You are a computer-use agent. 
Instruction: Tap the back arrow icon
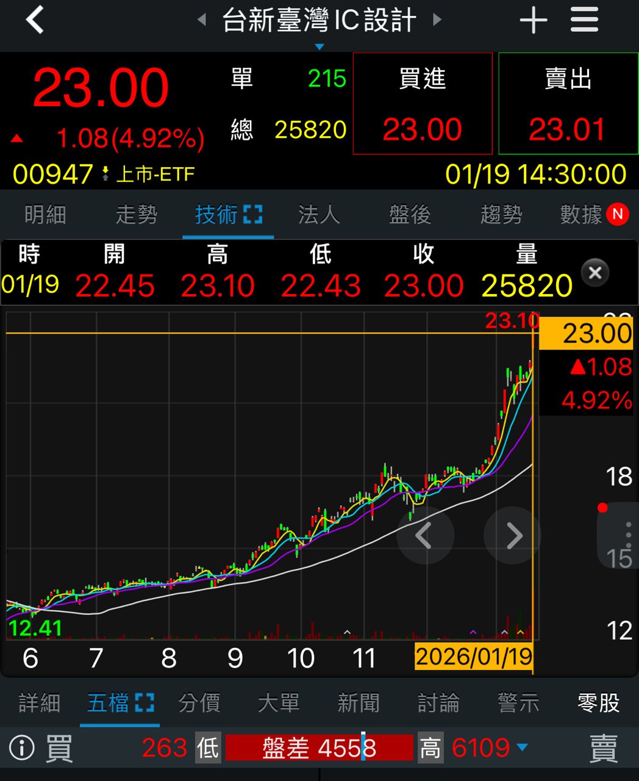click(35, 20)
